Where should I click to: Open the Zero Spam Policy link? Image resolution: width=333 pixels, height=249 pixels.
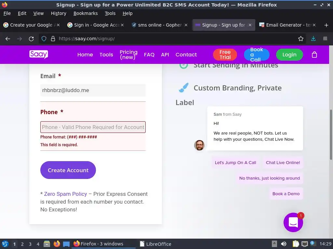point(65,194)
